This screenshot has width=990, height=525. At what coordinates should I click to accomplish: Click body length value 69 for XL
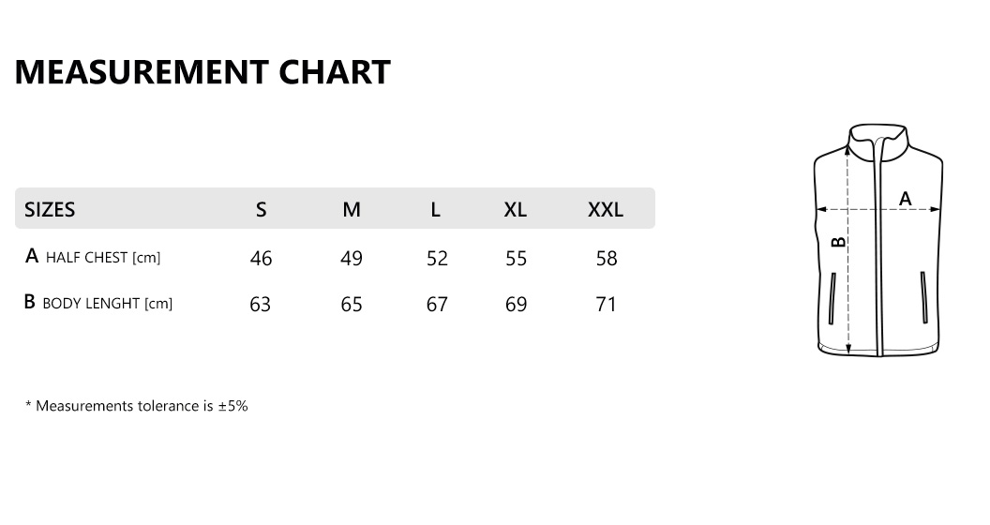[516, 304]
